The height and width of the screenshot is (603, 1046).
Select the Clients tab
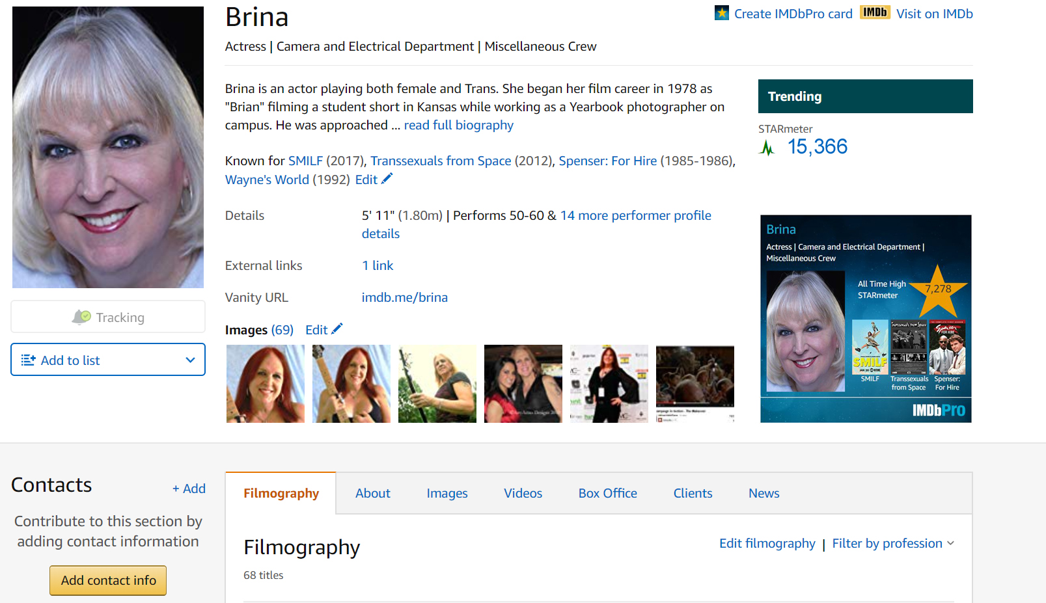click(x=693, y=494)
